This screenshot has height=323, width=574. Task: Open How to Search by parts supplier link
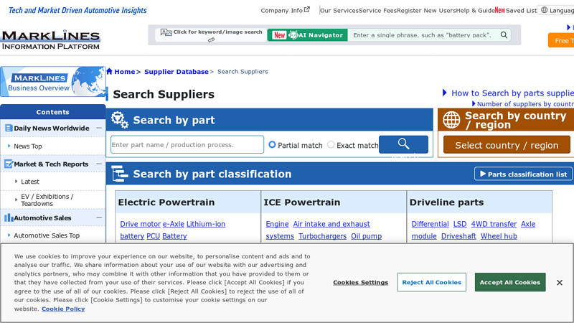click(512, 93)
